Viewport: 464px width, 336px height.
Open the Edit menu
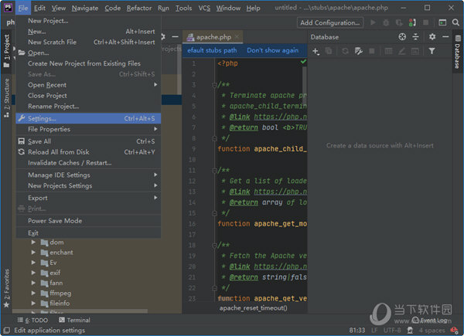[39, 8]
